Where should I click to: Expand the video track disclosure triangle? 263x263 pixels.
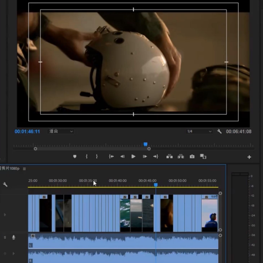click(x=5, y=215)
